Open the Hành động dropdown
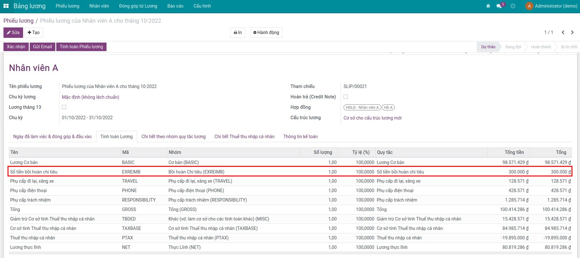 (x=266, y=32)
